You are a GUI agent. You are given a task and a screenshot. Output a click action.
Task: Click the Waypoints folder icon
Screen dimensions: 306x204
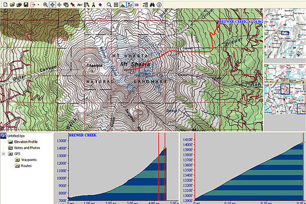[17, 160]
